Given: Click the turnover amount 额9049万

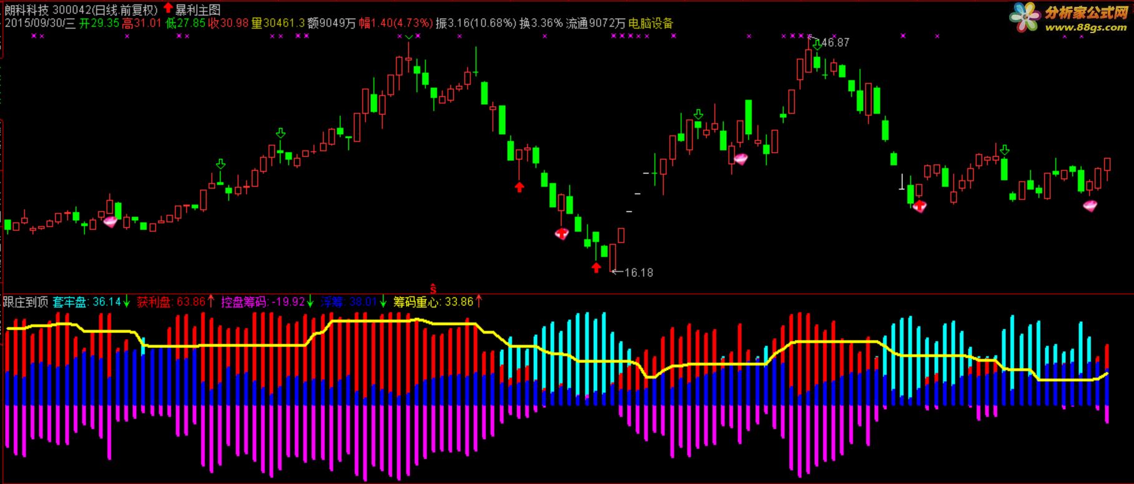Looking at the screenshot, I should pyautogui.click(x=332, y=24).
